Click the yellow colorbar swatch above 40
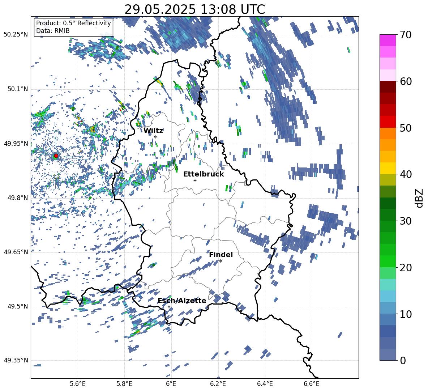Image resolution: width=428 pixels, height=391 pixels. coord(388,169)
